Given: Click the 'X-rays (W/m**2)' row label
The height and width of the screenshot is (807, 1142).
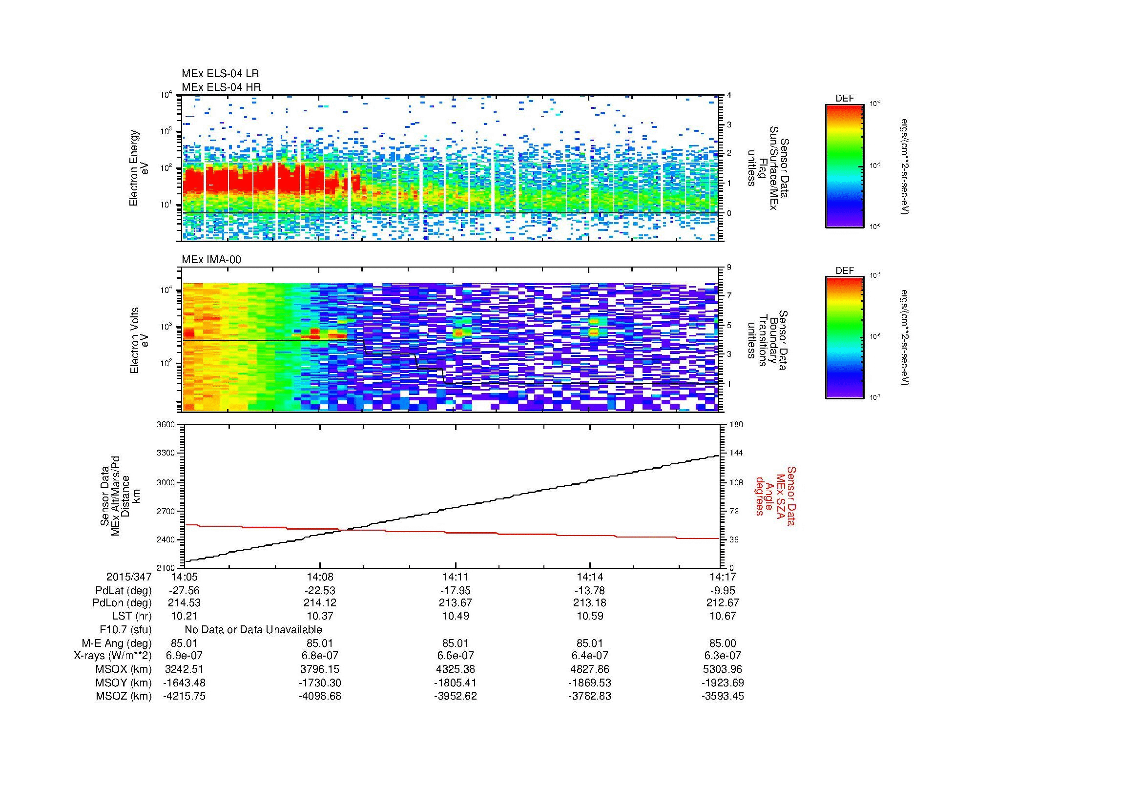Looking at the screenshot, I should click(x=112, y=656).
